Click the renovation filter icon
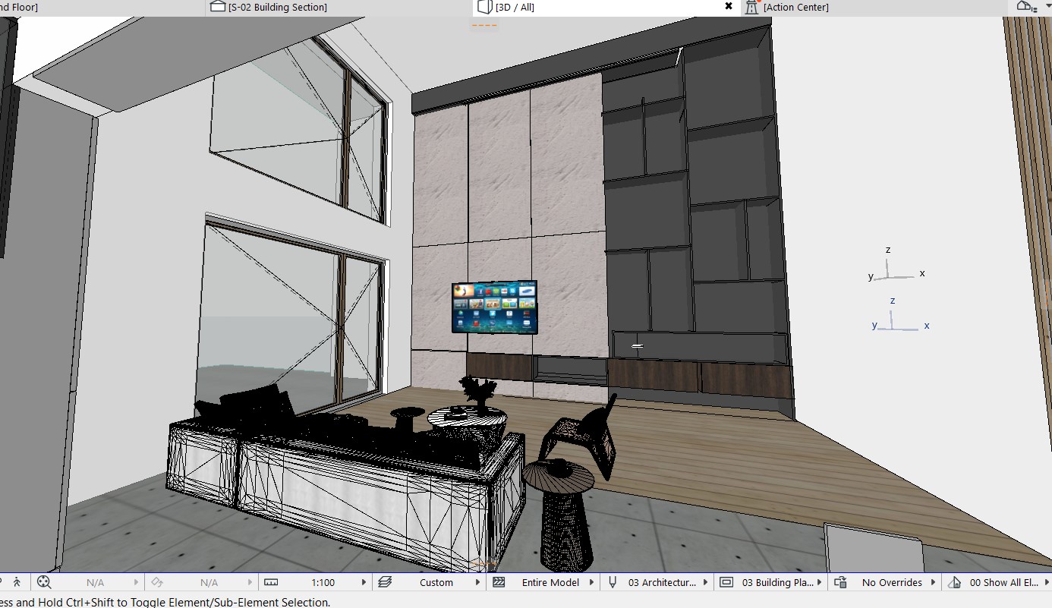Screen dimensions: 1052x608 (954, 582)
